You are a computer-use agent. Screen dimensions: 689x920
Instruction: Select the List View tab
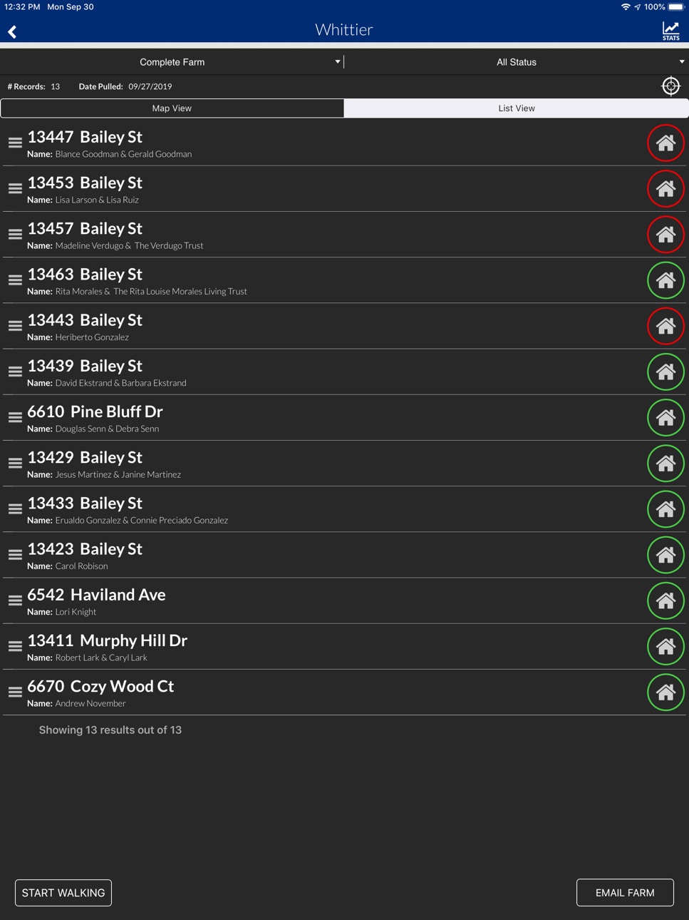[x=517, y=108]
